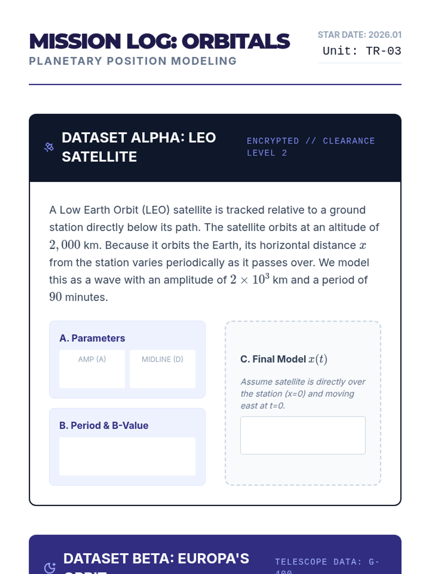Click the moon icon beside Dataset Beta

[x=50, y=568]
